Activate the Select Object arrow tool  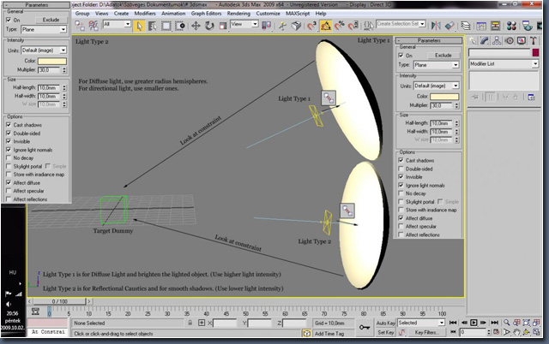pyautogui.click(x=139, y=26)
